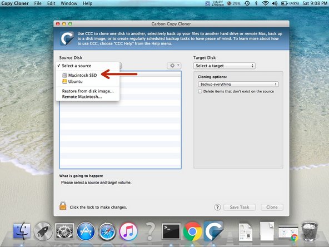The height and width of the screenshot is (247, 329).
Task: Click the Clone button
Action: click(x=272, y=207)
